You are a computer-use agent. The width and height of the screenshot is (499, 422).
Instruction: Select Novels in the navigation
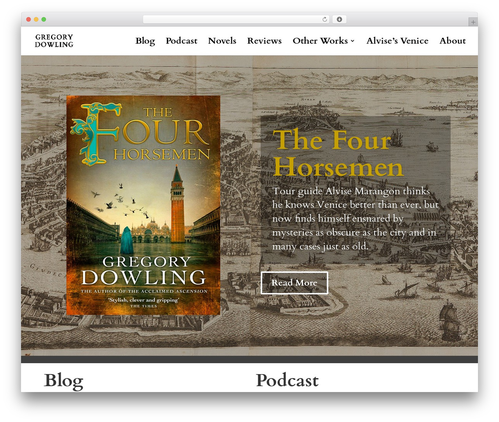click(222, 41)
